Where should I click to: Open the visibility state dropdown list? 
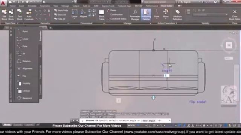click(x=210, y=15)
